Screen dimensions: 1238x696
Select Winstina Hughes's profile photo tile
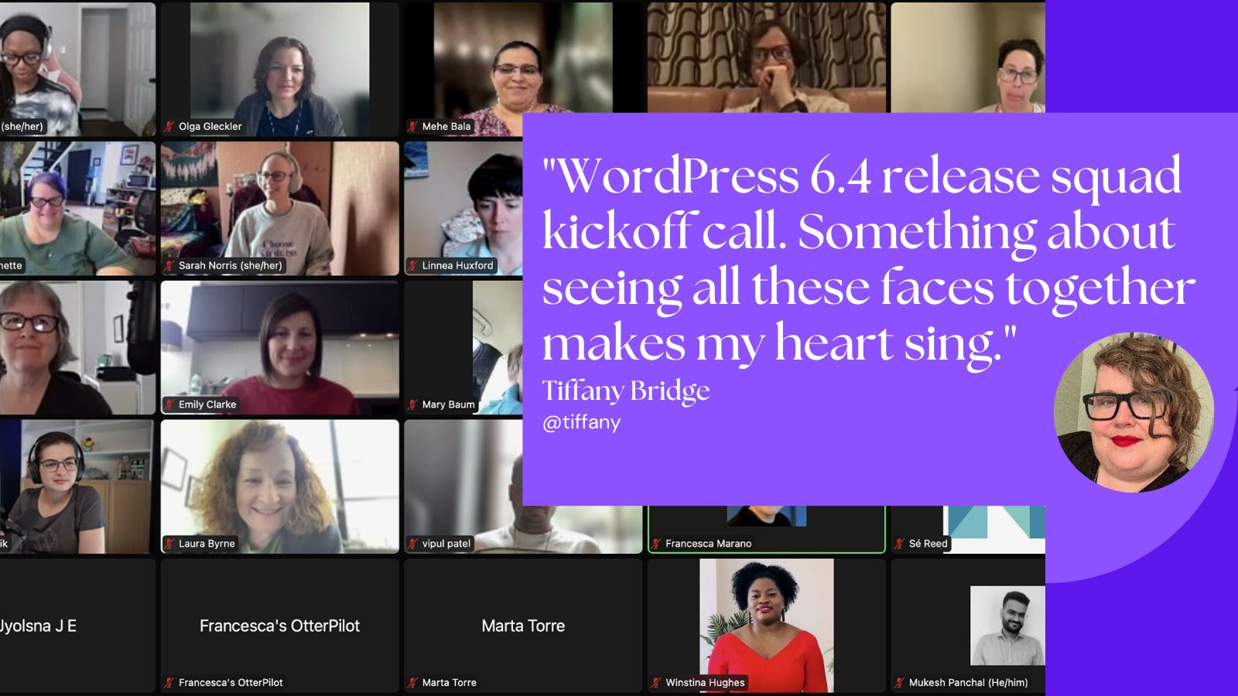(766, 625)
